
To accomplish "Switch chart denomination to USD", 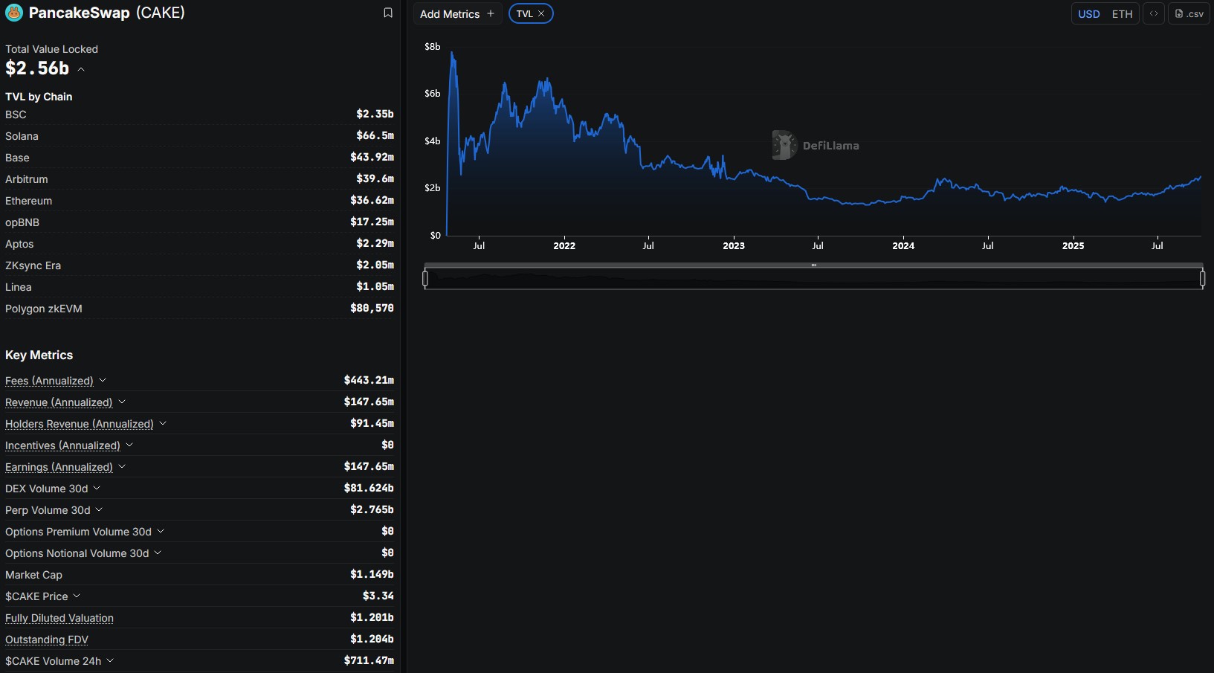I will point(1088,13).
